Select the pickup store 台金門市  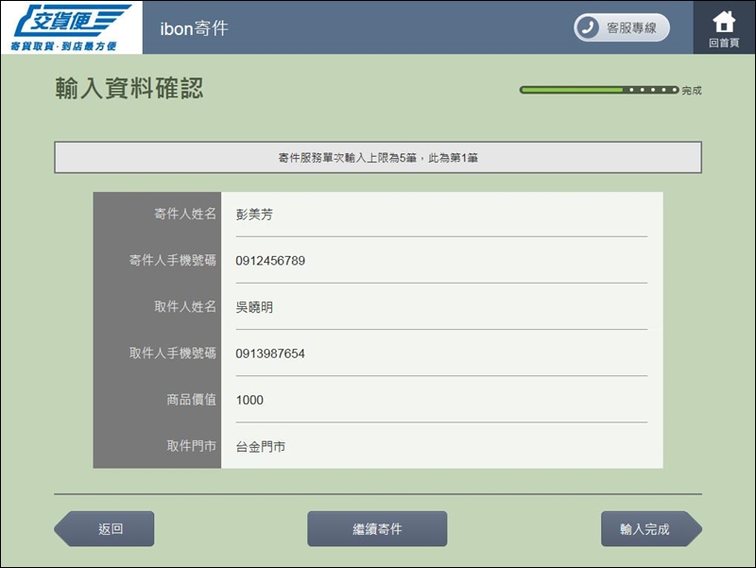pyautogui.click(x=261, y=446)
